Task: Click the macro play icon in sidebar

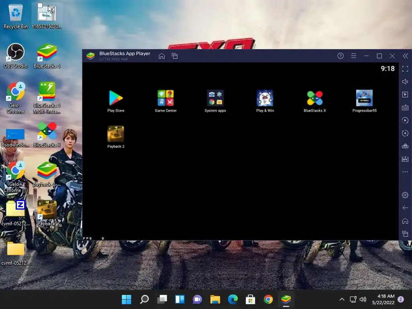Action: [405, 120]
